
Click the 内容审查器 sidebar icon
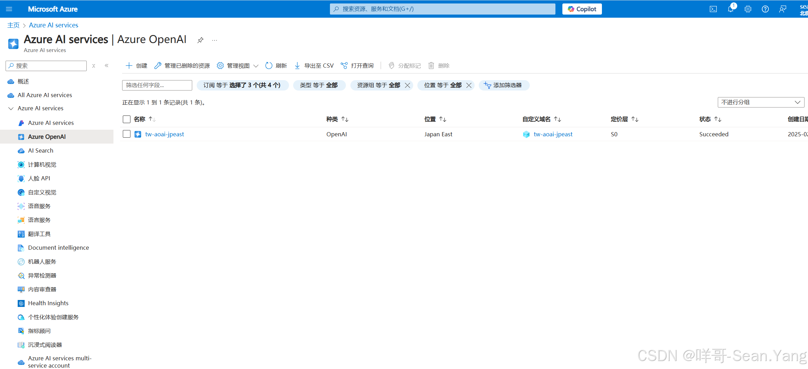point(21,289)
